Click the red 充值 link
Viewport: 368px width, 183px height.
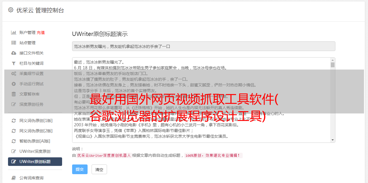[41, 32]
